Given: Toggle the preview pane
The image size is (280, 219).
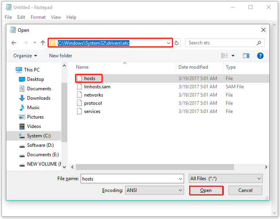Looking at the screenshot, I should click(x=246, y=56).
